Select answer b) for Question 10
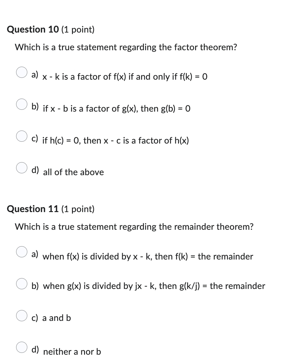290x364 pixels. pyautogui.click(x=21, y=105)
